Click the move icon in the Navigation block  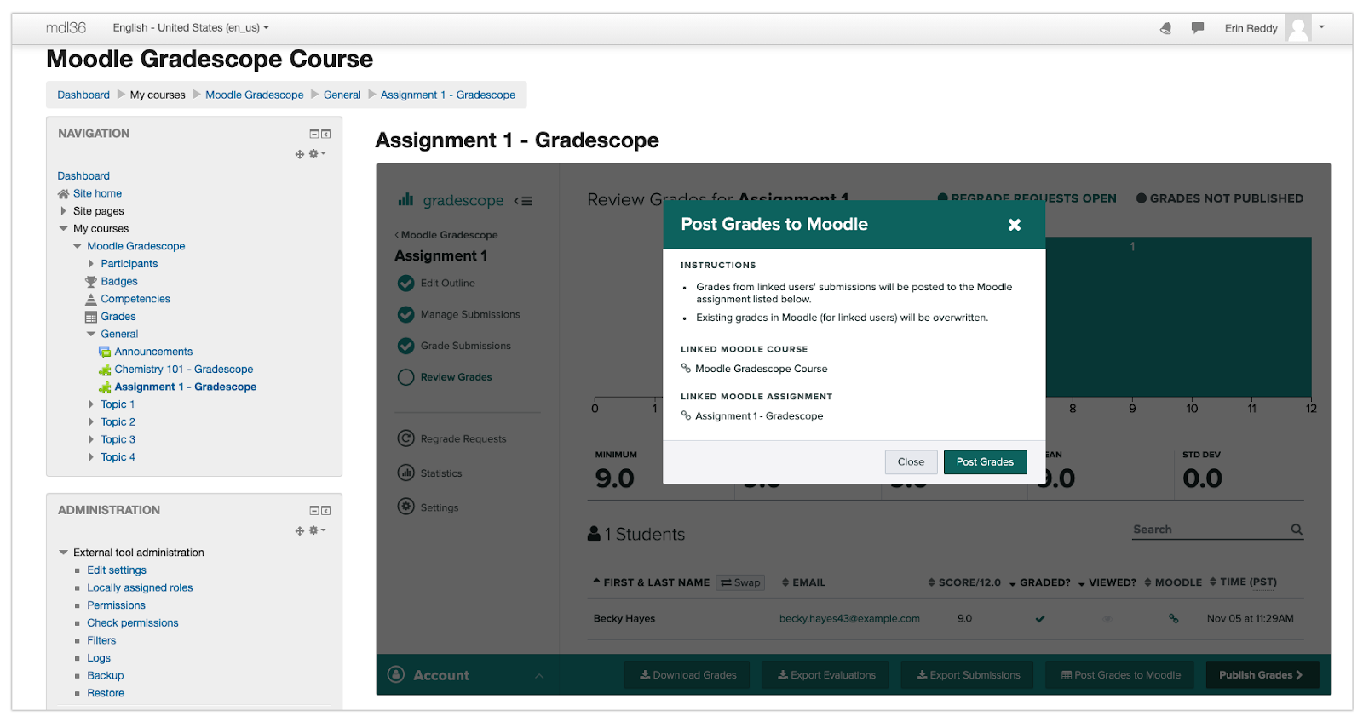pos(299,154)
